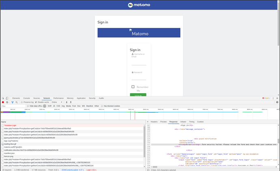280x171 pixels.
Task: Filter requests by JS
Action: 54,106
